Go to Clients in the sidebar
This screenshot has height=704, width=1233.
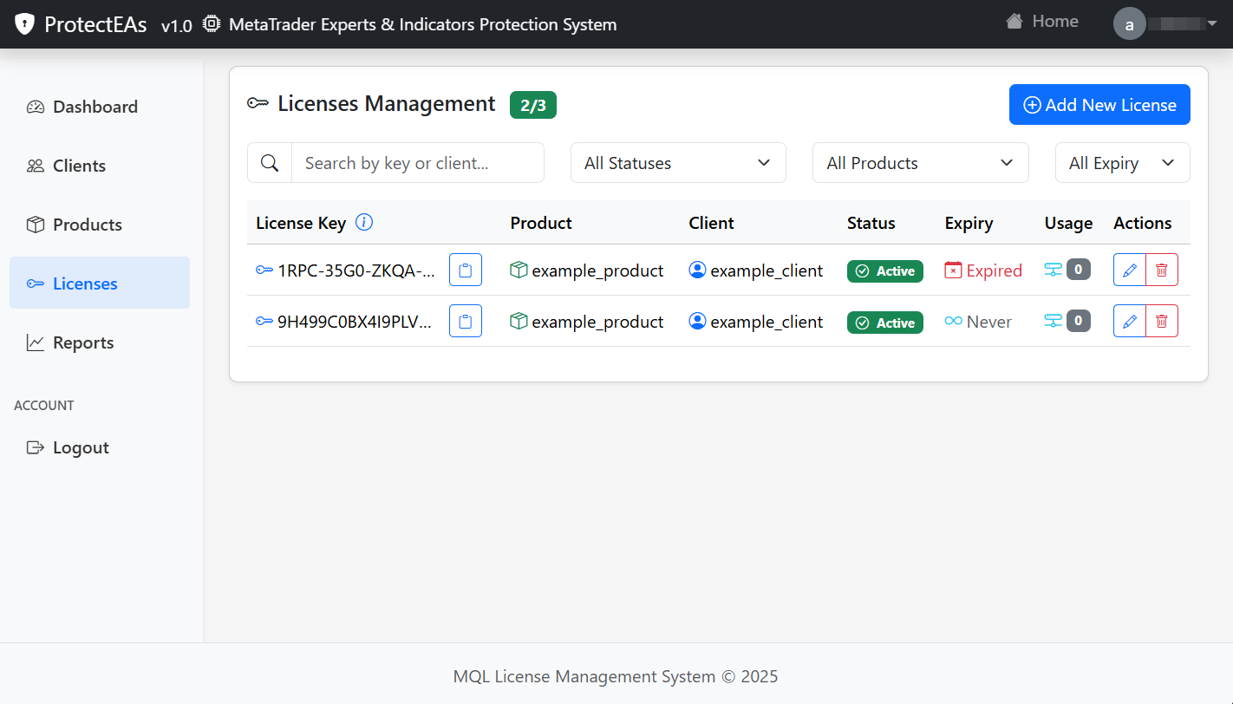click(100, 166)
